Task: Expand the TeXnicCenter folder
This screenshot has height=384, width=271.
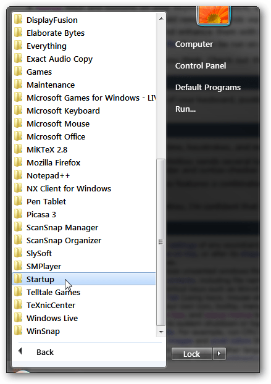Action: (x=84, y=305)
